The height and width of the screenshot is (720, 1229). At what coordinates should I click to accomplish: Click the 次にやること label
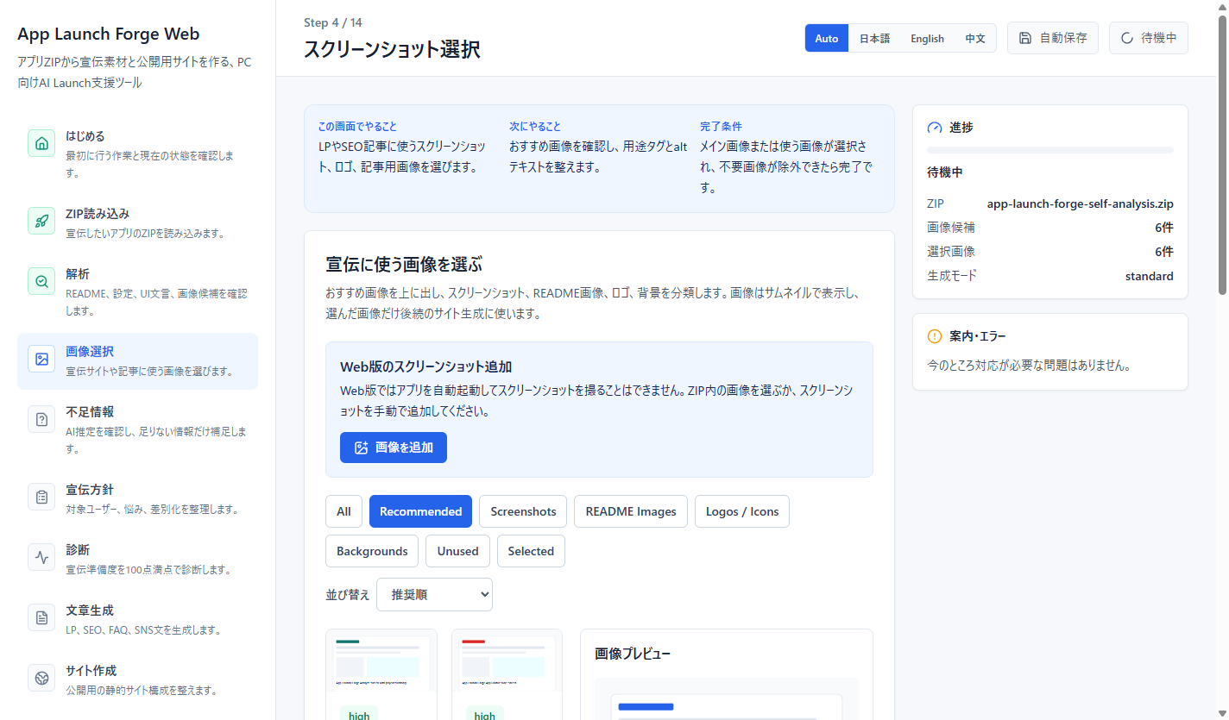pos(535,126)
